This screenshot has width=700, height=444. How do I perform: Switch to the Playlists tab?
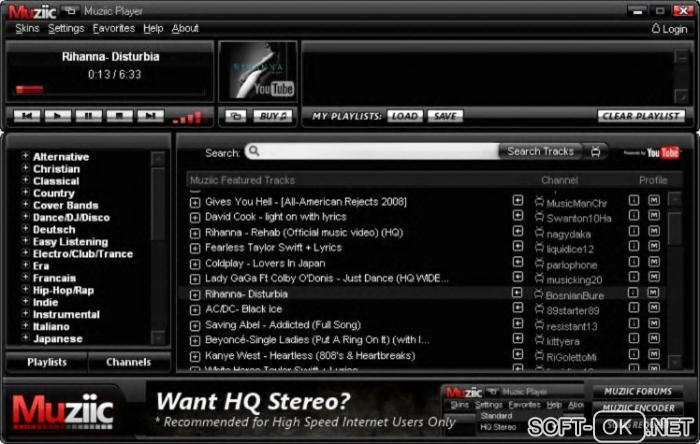click(47, 362)
